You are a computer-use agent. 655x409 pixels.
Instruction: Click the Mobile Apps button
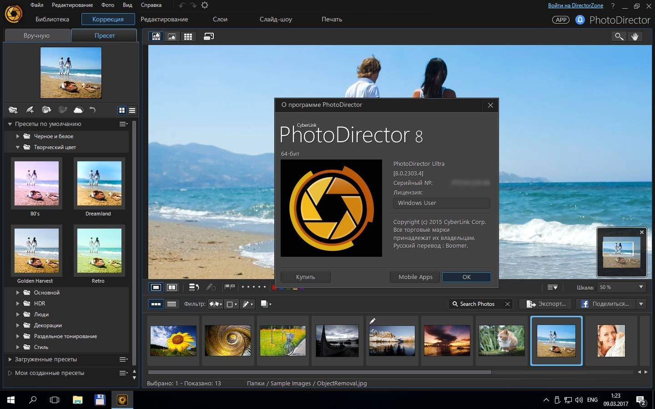[x=415, y=277]
